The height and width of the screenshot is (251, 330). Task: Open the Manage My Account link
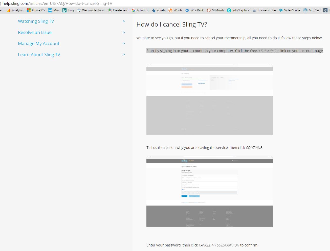coord(38,43)
